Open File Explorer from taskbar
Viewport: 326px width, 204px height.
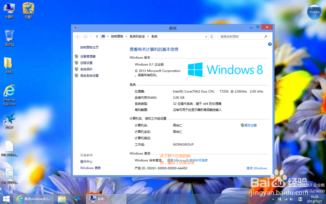(62, 199)
